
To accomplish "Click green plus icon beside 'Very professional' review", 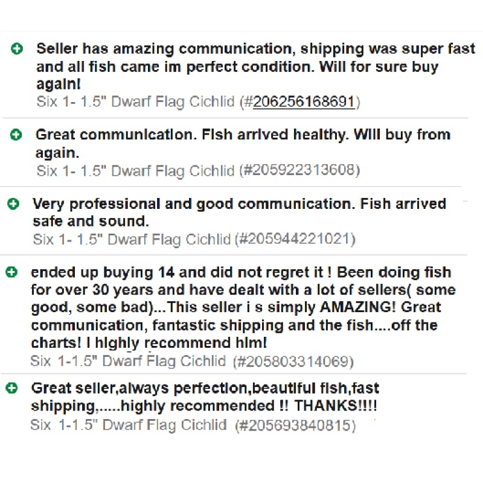I will (x=13, y=203).
